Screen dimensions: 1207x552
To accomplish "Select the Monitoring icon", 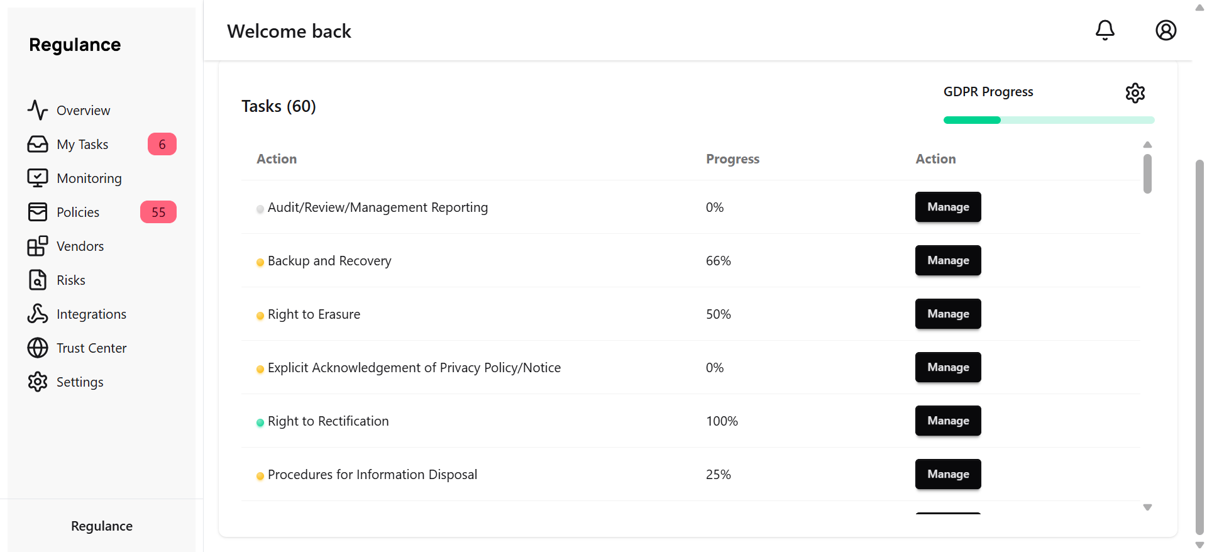I will pyautogui.click(x=38, y=178).
